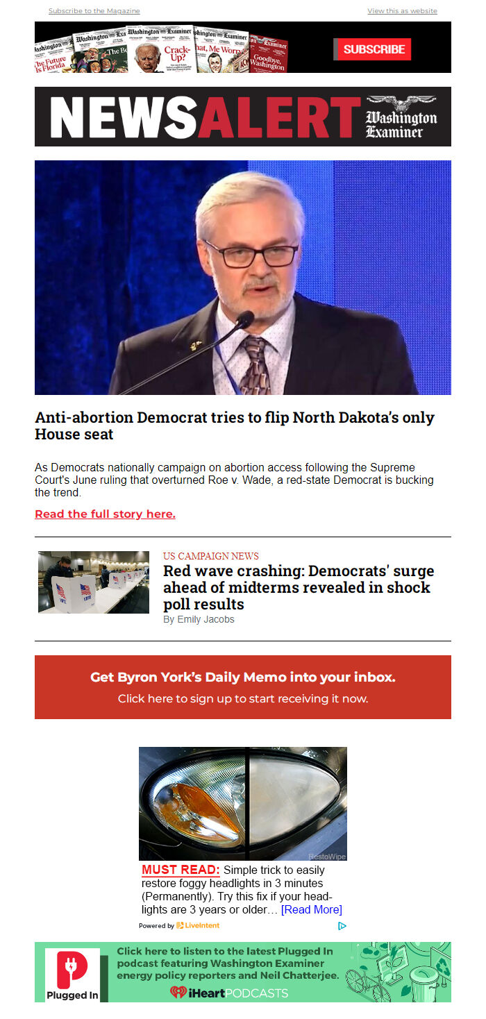486x1019 pixels.
Task: Click the AdChoices triangle icon
Action: pyautogui.click(x=342, y=925)
